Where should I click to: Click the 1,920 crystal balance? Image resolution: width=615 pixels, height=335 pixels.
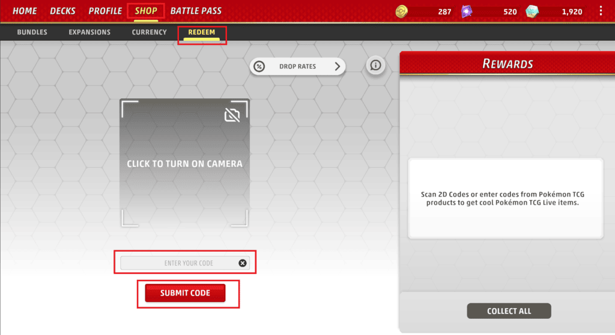point(572,12)
